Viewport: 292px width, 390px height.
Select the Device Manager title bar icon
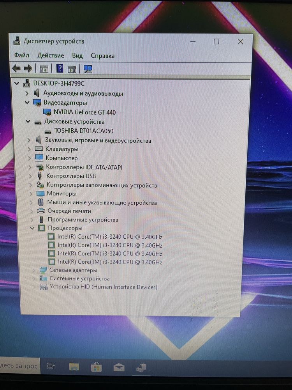(17, 41)
